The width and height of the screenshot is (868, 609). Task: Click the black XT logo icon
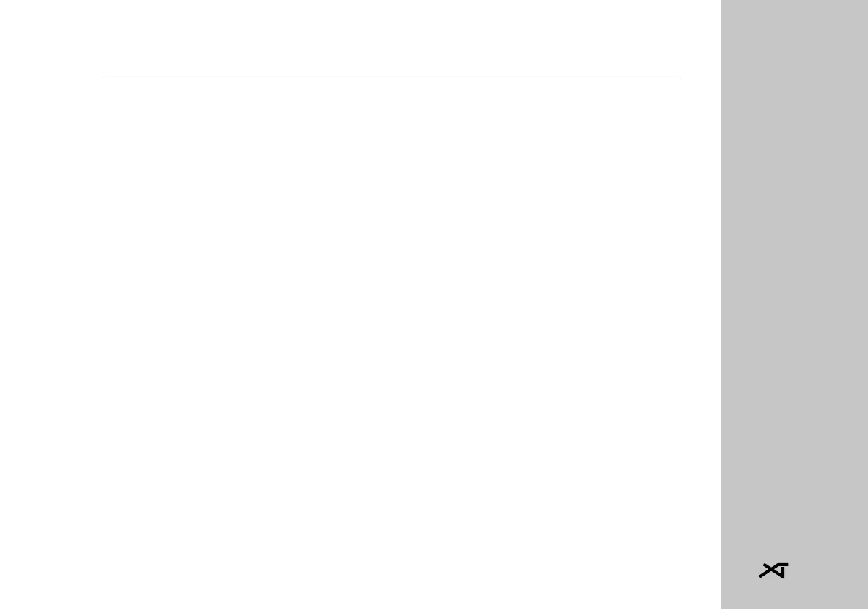[x=773, y=570]
